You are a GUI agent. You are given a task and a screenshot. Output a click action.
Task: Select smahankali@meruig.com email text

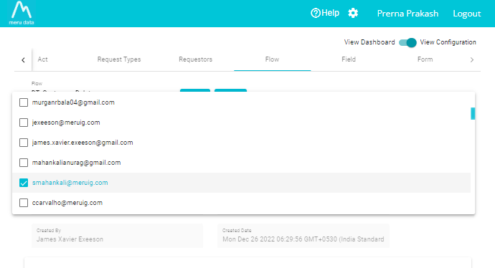[70, 183]
